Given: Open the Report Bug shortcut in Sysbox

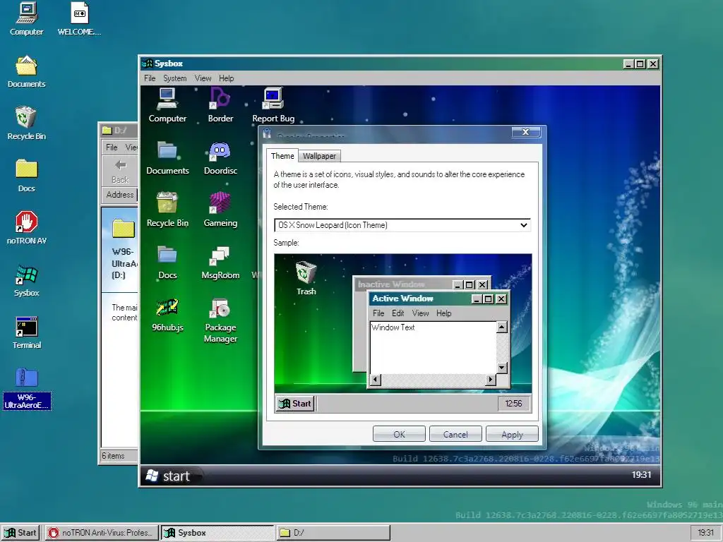Looking at the screenshot, I should pyautogui.click(x=273, y=105).
